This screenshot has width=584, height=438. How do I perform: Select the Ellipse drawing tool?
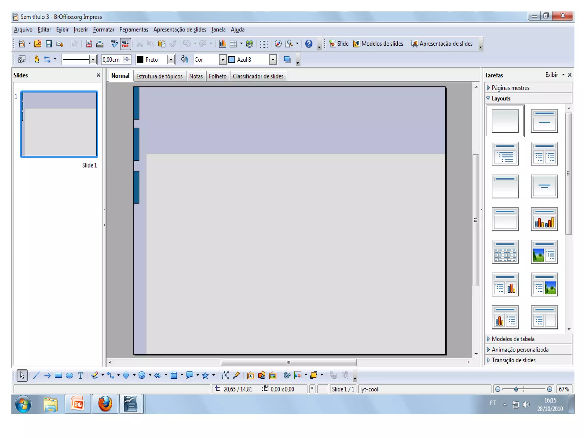click(69, 376)
